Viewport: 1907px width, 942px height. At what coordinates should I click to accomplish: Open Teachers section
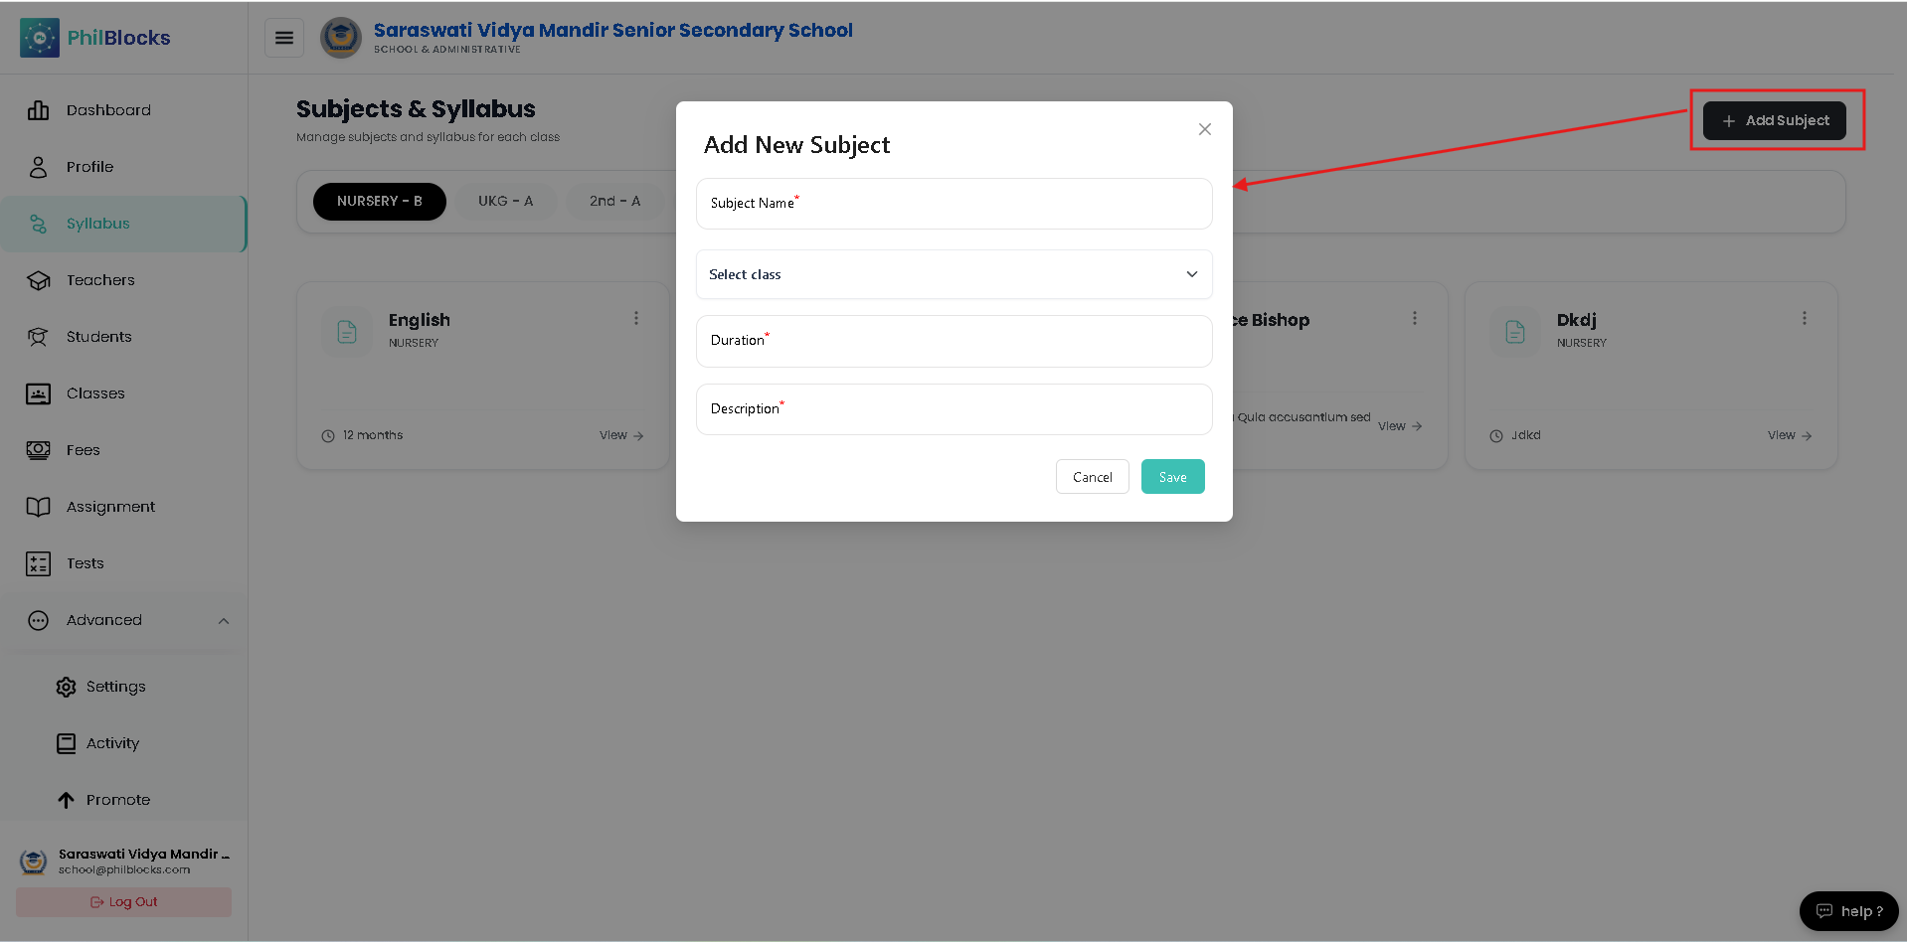click(124, 280)
